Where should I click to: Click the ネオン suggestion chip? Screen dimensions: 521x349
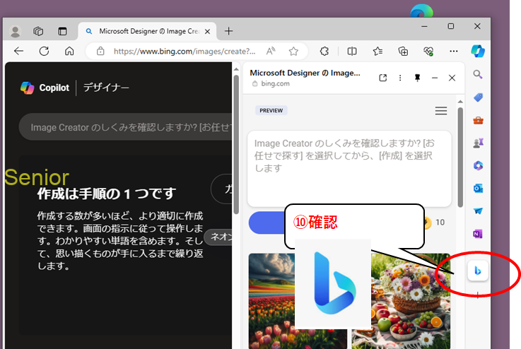coord(218,237)
